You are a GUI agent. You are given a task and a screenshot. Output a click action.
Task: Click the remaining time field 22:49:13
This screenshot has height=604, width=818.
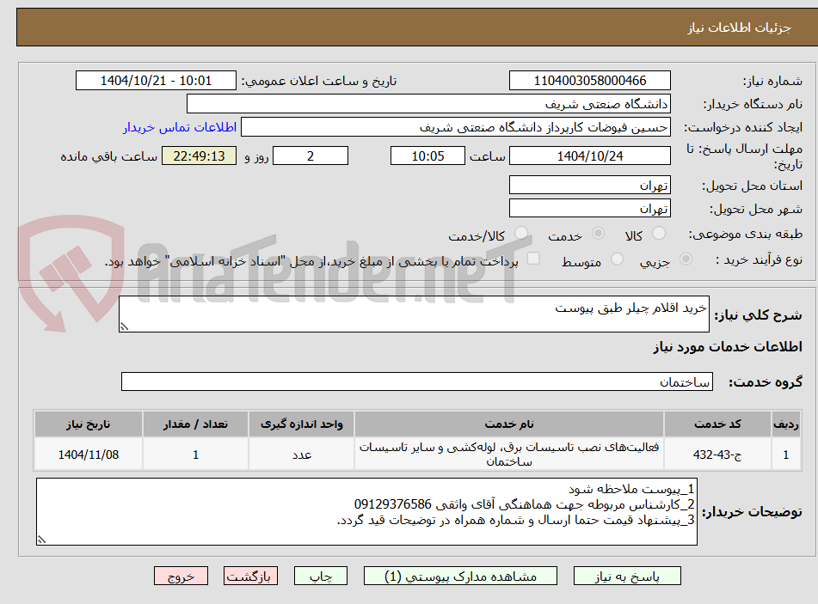click(199, 156)
